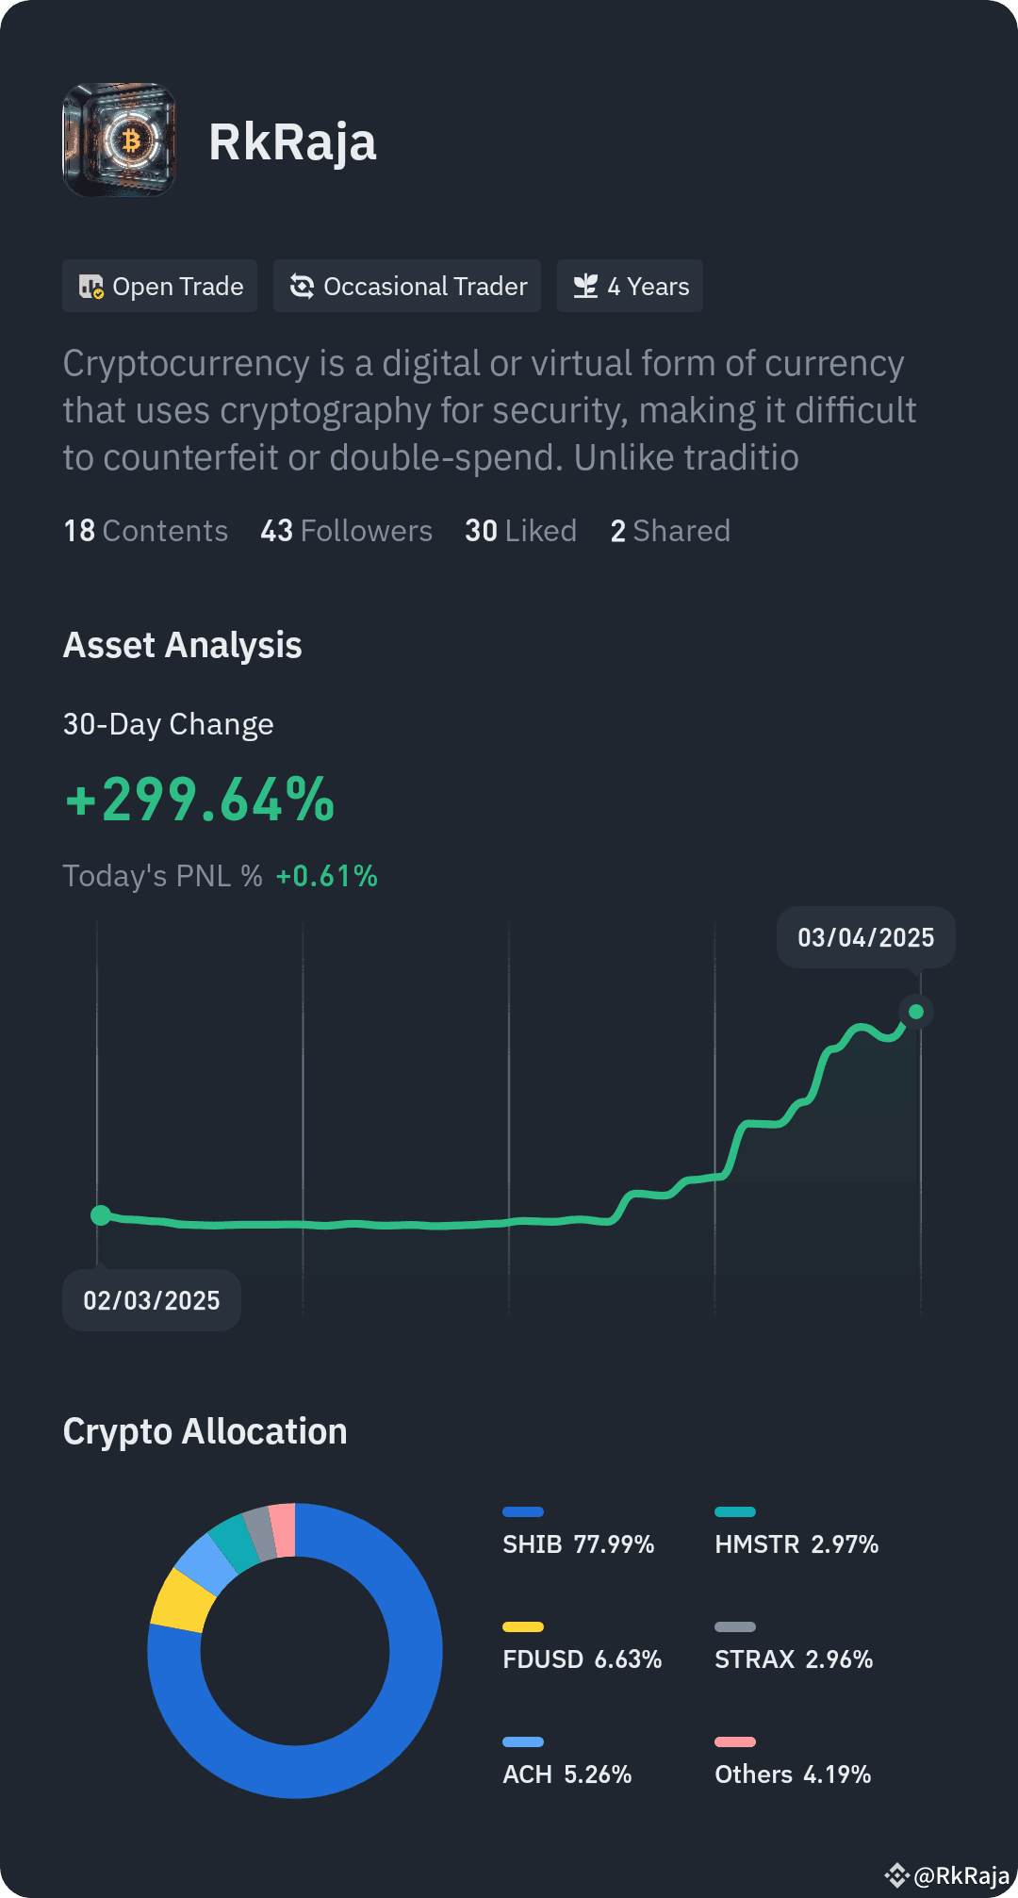The width and height of the screenshot is (1018, 1898).
Task: Click the RkRaja username heading
Action: pyautogui.click(x=292, y=142)
